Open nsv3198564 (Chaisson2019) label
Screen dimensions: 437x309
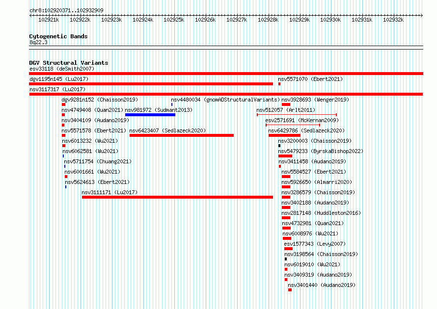pos(321,254)
